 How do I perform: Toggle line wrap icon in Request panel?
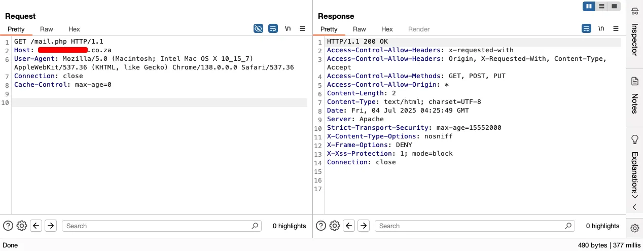[x=273, y=28]
